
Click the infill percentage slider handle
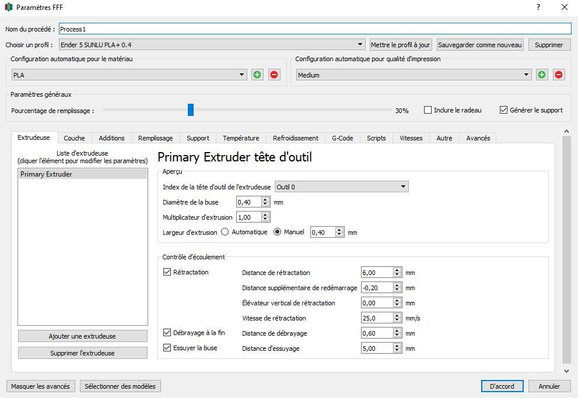(190, 110)
